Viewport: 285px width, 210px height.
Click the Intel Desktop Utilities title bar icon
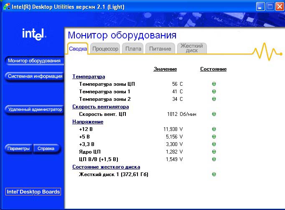(x=7, y=7)
